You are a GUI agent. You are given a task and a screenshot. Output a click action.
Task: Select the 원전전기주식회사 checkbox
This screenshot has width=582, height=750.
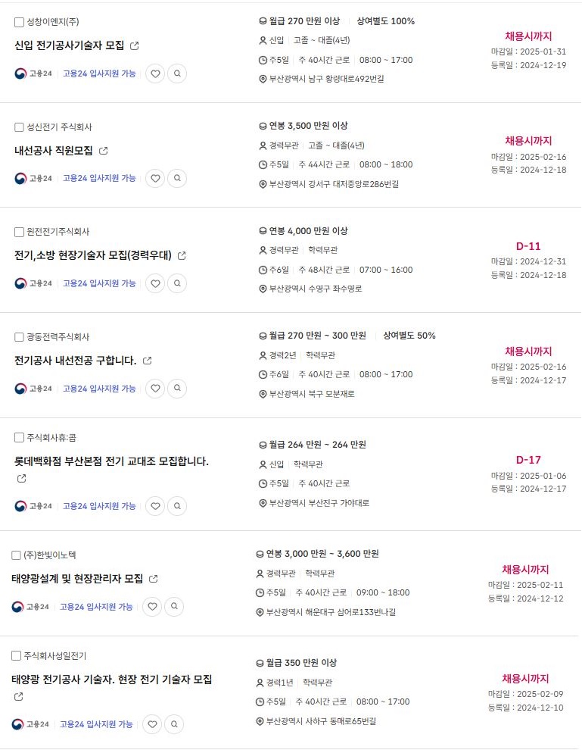19,232
